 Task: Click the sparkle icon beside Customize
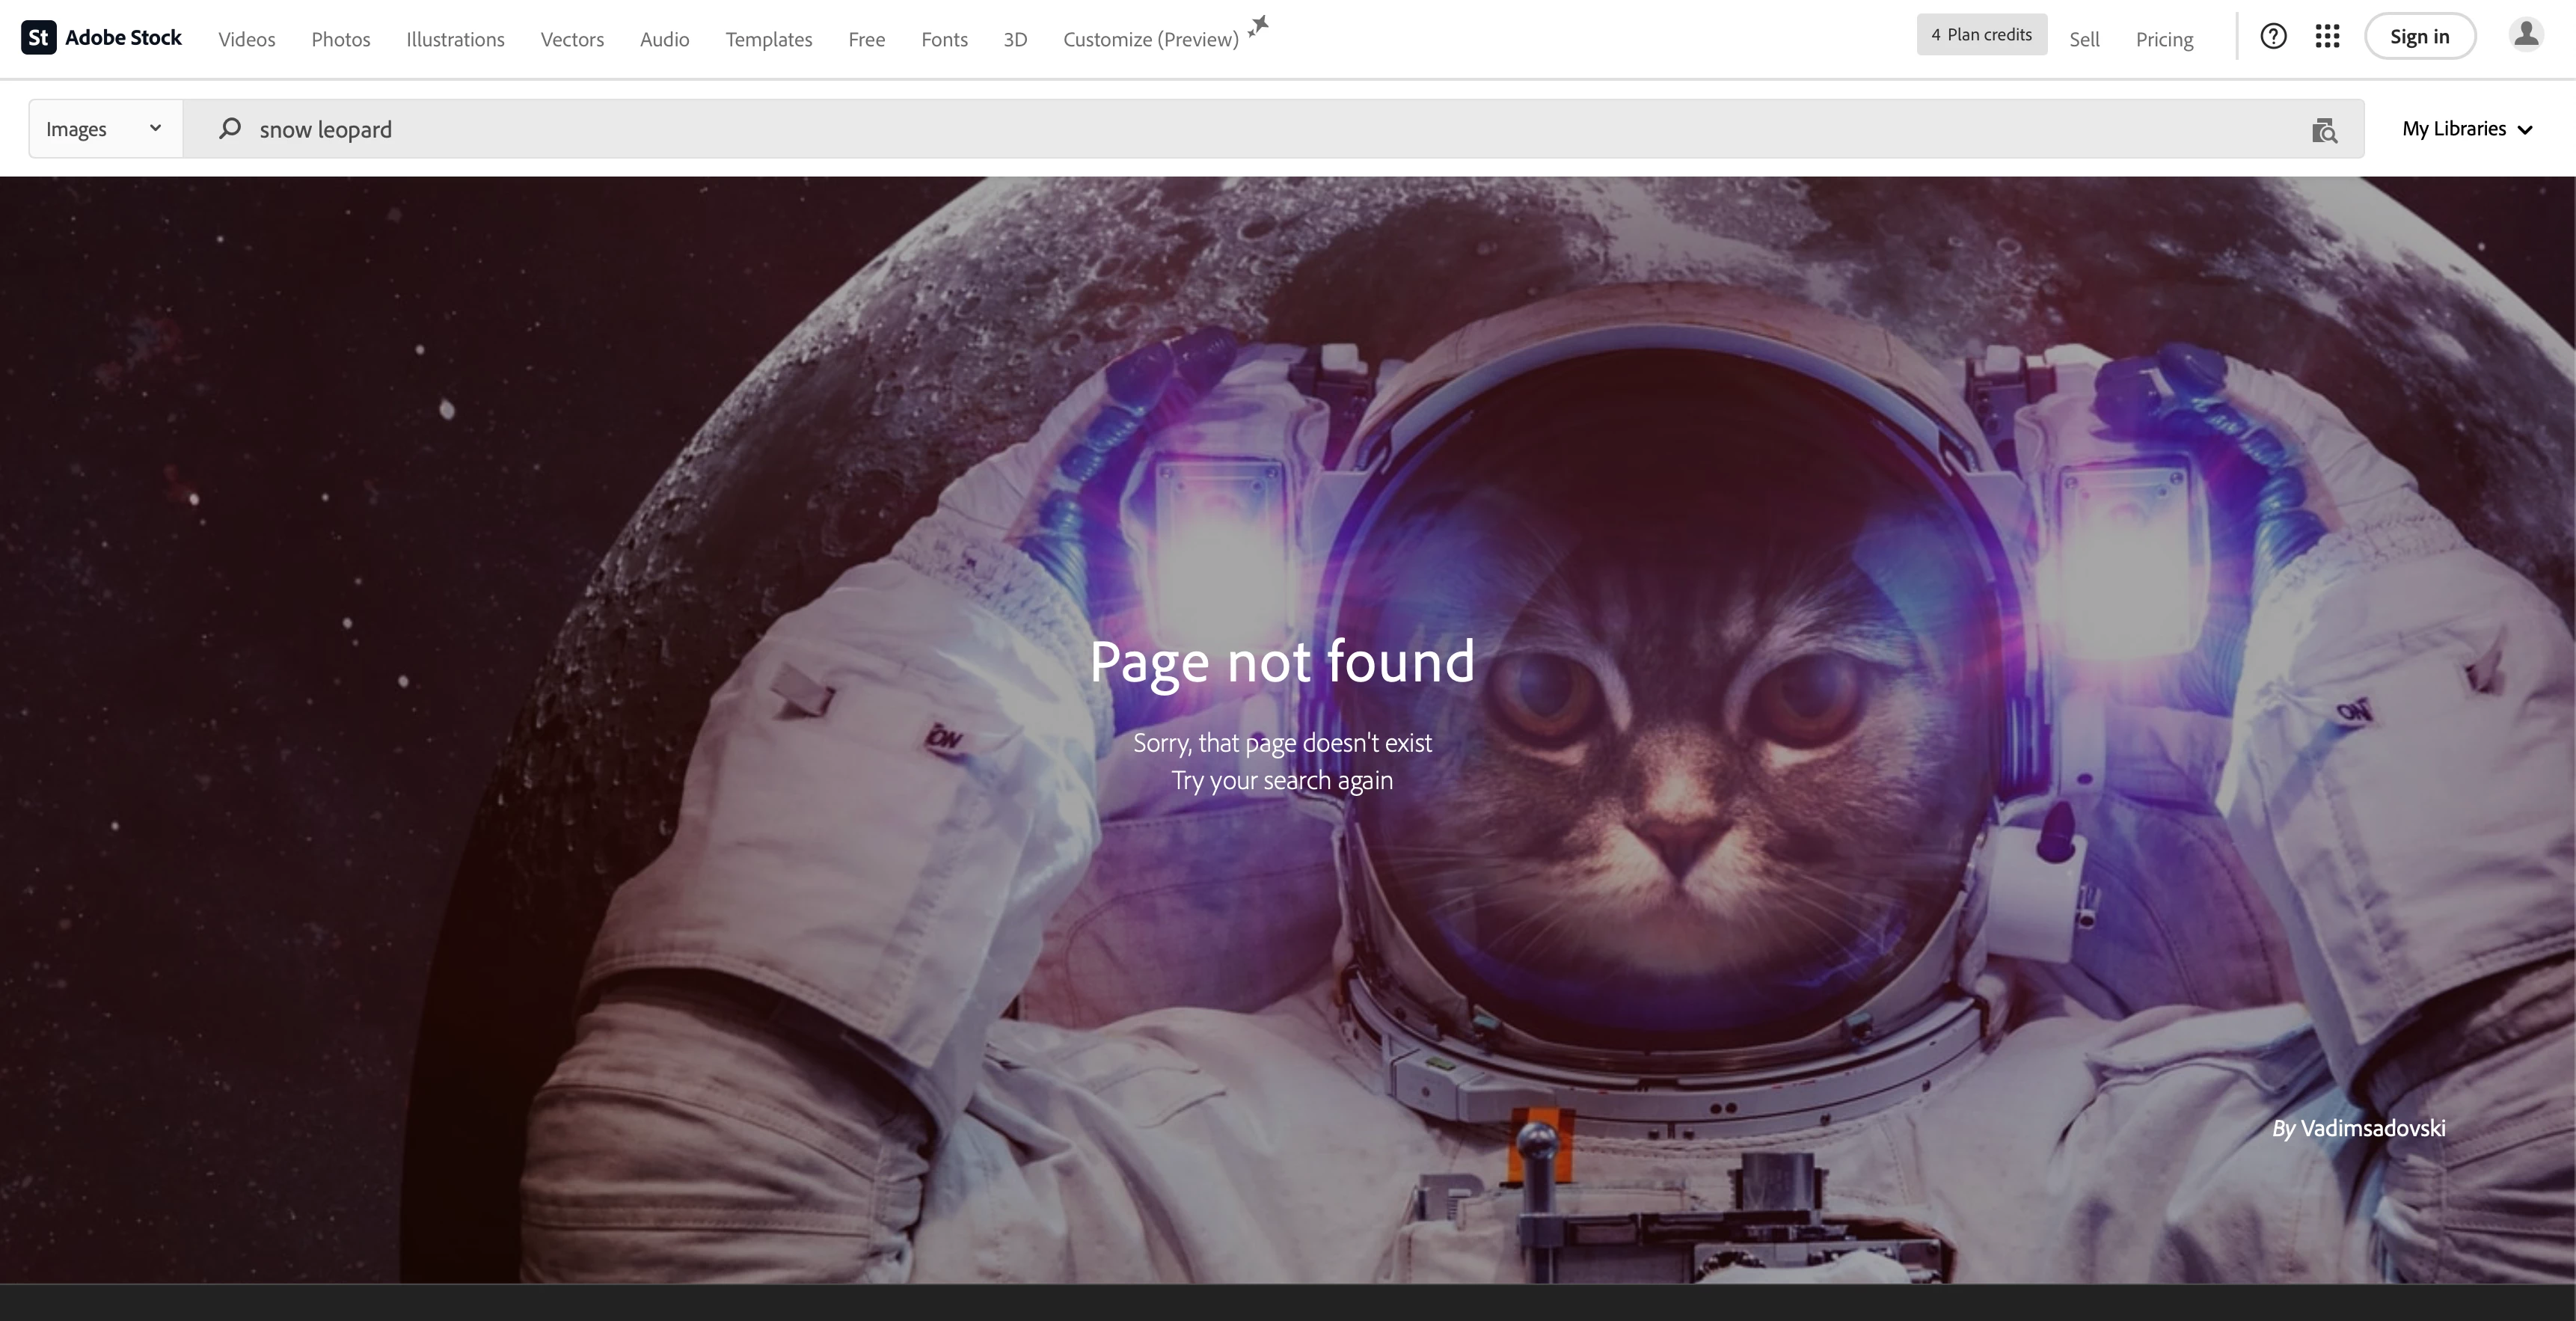tap(1259, 26)
